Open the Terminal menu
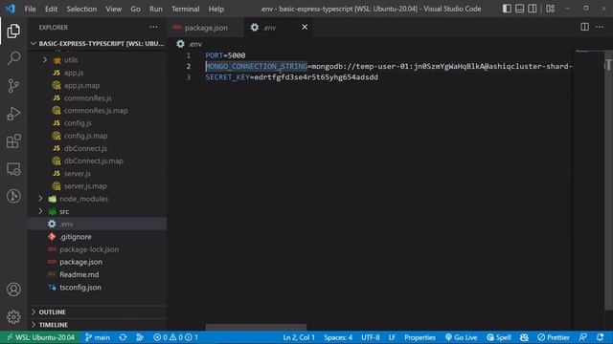This screenshot has height=344, width=613. coord(185,9)
